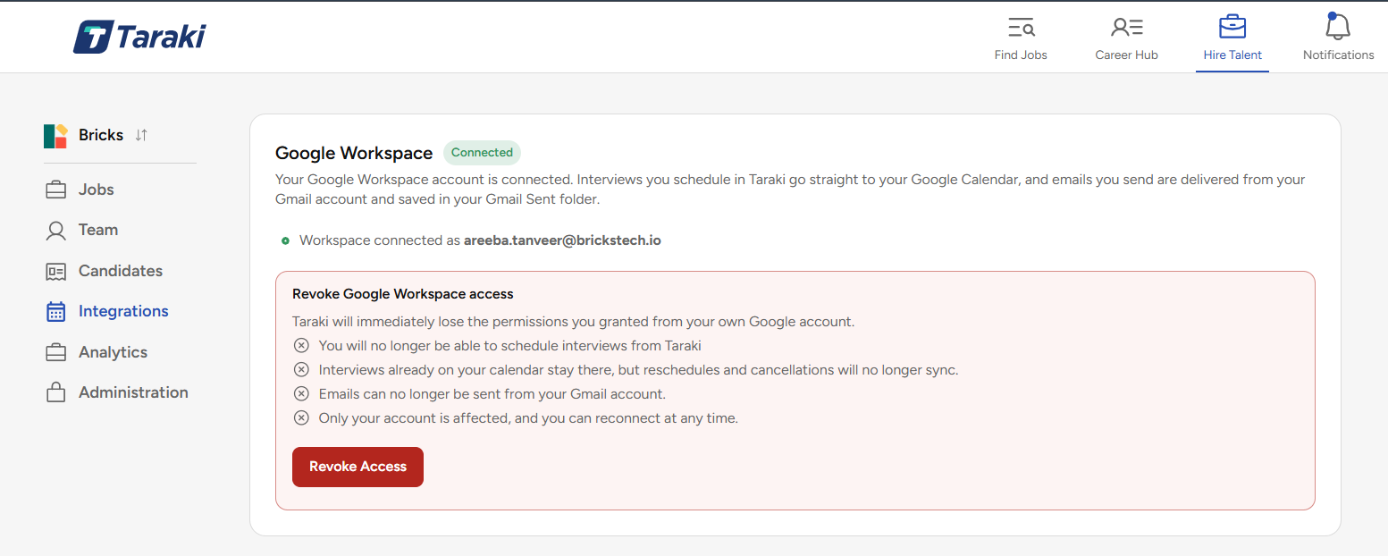This screenshot has height=556, width=1388.
Task: Click the Analytics icon in sidebar
Action: coord(55,352)
